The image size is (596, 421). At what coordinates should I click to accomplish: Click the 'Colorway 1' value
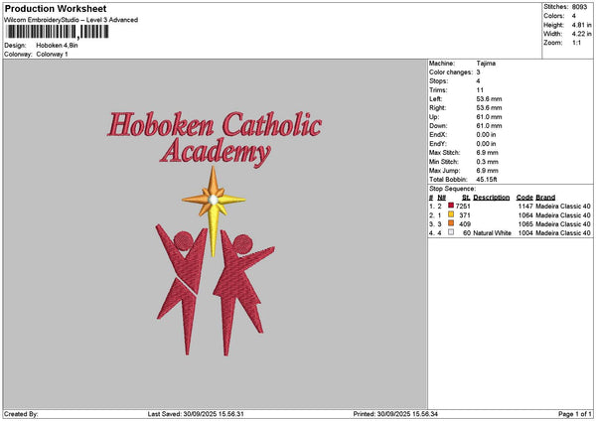point(52,55)
